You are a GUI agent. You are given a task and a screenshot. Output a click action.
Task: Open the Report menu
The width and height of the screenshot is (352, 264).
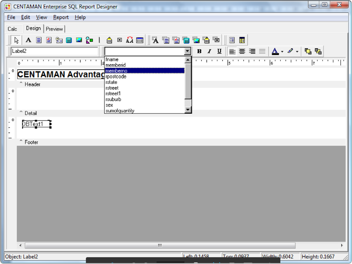61,17
